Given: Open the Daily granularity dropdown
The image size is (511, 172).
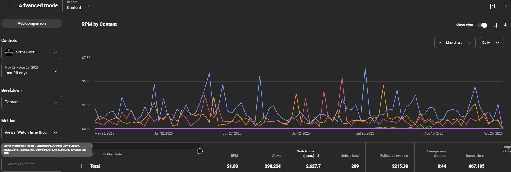Looking at the screenshot, I should click(x=491, y=43).
